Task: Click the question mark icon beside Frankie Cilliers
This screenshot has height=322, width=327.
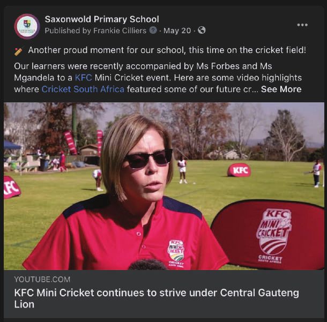Action: (153, 31)
